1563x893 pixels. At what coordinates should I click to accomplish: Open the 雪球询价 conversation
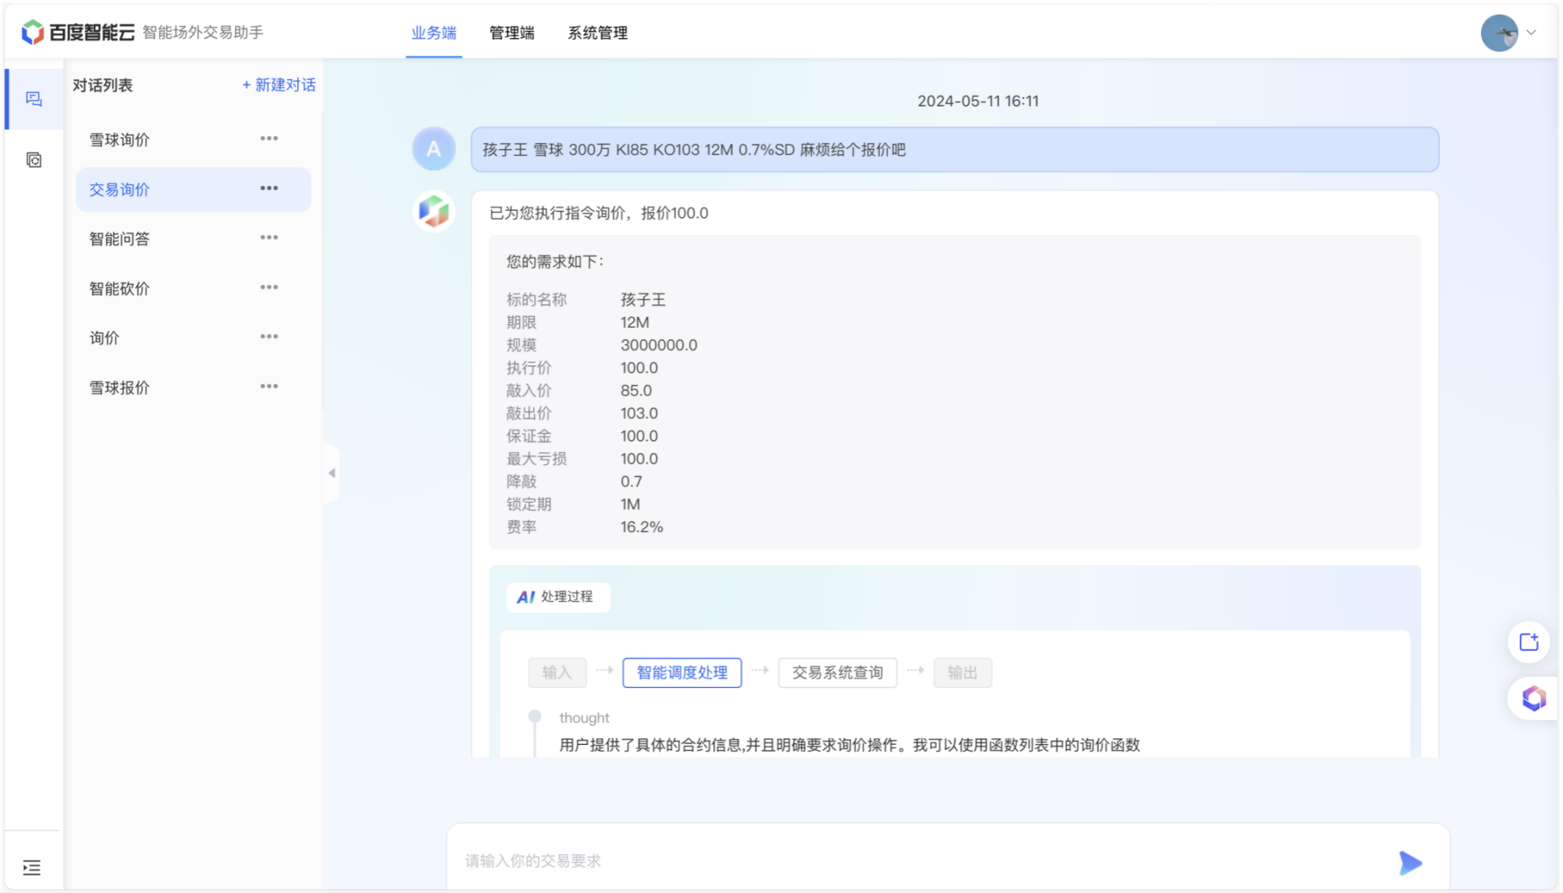pyautogui.click(x=120, y=140)
